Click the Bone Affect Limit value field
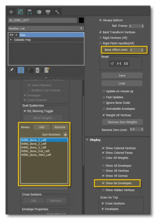Image resolution: width=156 pixels, height=220 pixels. [x=135, y=50]
